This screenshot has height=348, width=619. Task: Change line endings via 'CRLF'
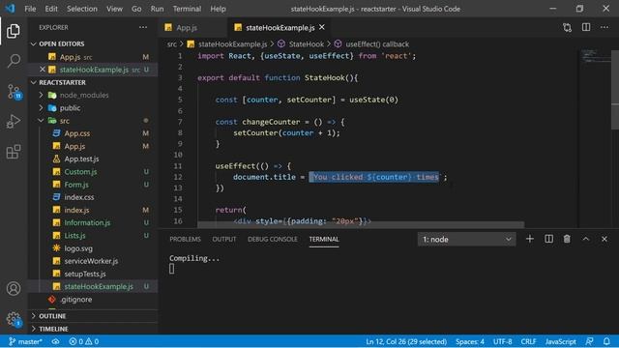[529, 341]
